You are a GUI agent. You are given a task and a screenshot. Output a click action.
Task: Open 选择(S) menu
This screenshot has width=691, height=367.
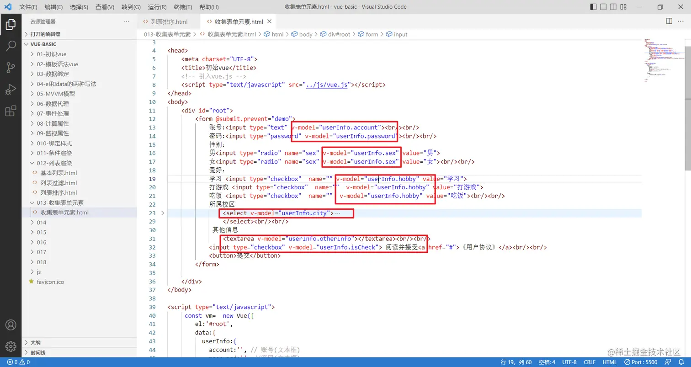click(79, 7)
